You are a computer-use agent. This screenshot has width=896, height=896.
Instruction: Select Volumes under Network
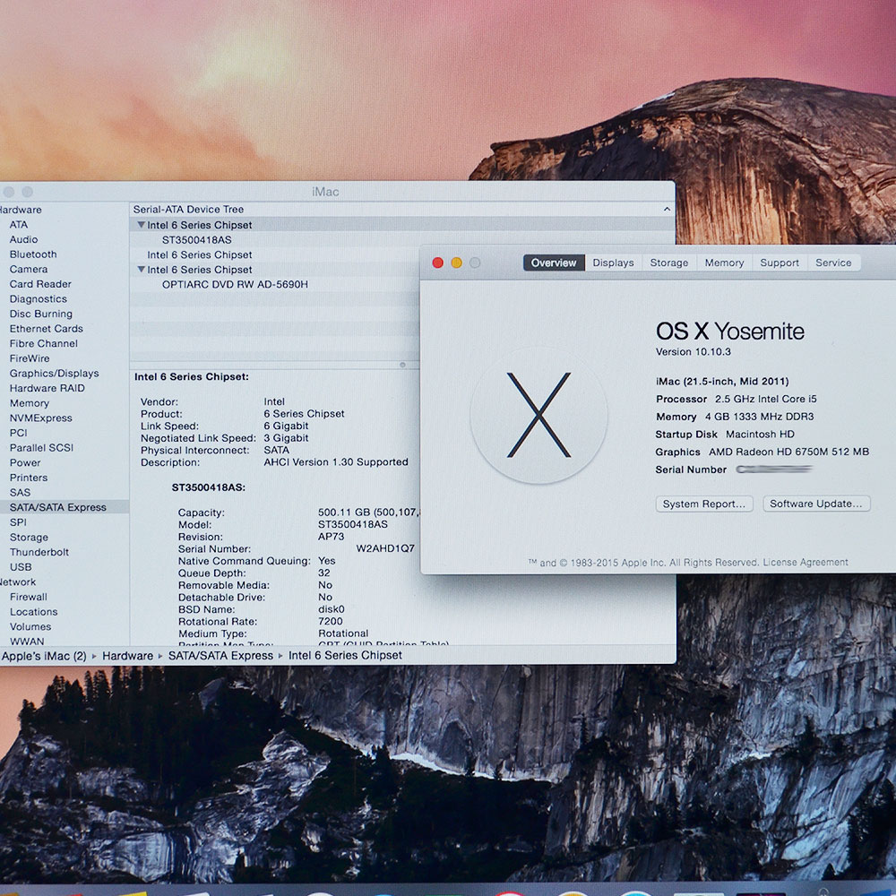click(x=30, y=626)
